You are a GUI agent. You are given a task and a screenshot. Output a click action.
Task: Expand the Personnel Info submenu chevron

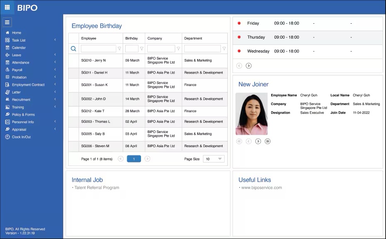(x=55, y=121)
